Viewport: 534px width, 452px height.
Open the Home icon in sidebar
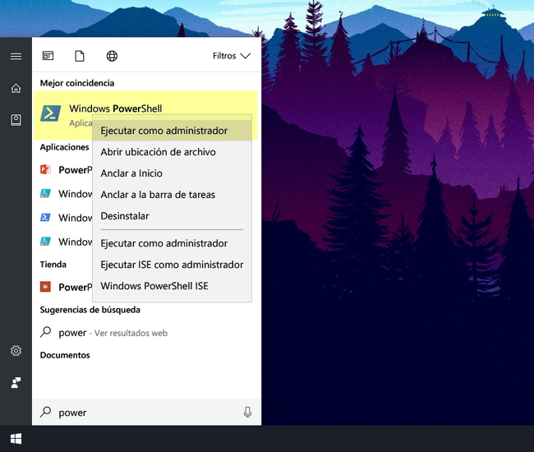pyautogui.click(x=16, y=88)
